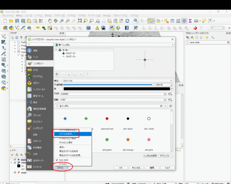Choose 現在のスタイル名を変更... menu entry
This screenshot has width=231, height=184.
(x=73, y=155)
